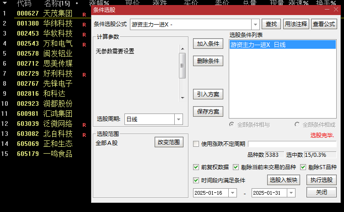Select stock row 600981 汇鸿集团

pos(45,114)
